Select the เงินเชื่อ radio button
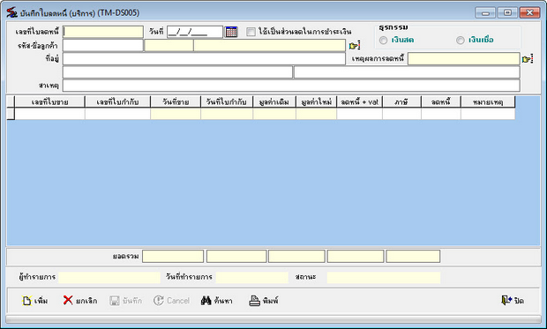The width and height of the screenshot is (547, 329). [x=461, y=40]
